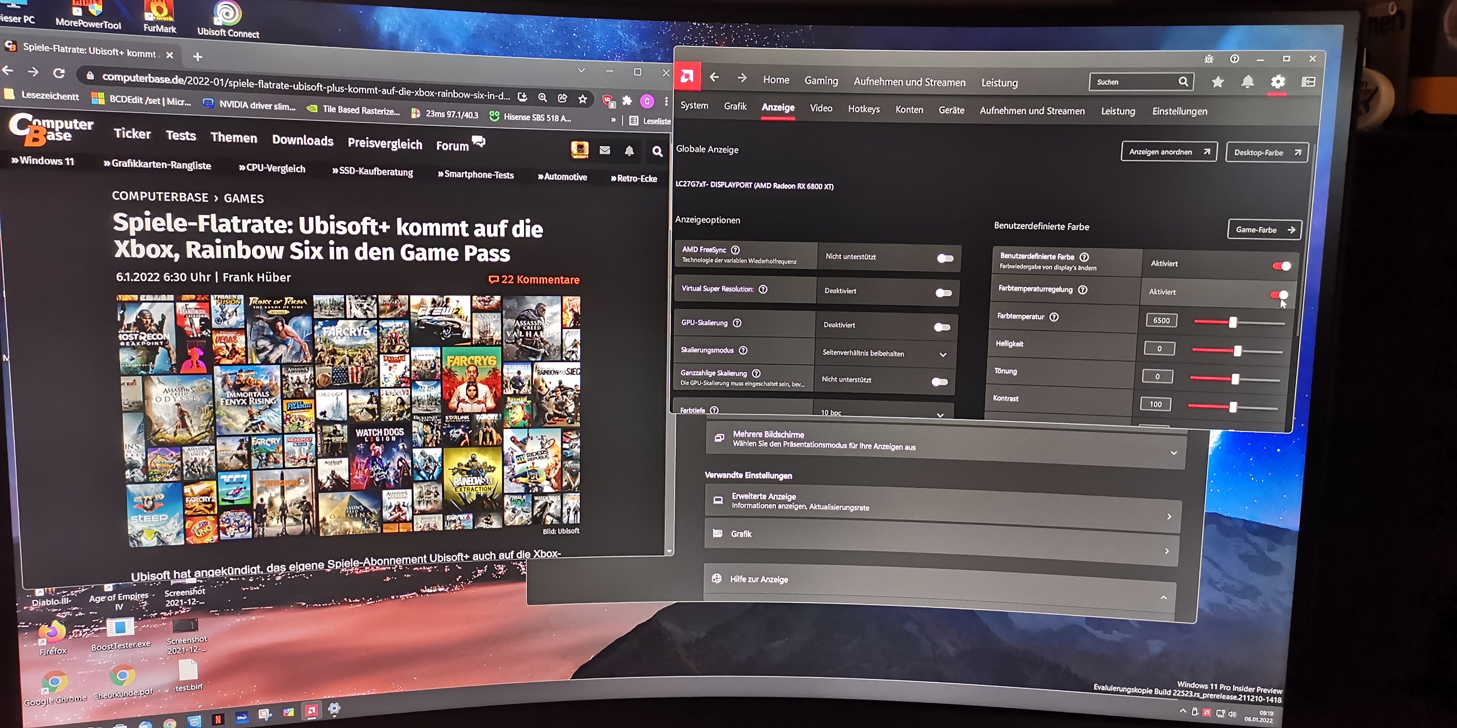Switch to the Grafik settings tab
The height and width of the screenshot is (728, 1457).
coord(735,106)
